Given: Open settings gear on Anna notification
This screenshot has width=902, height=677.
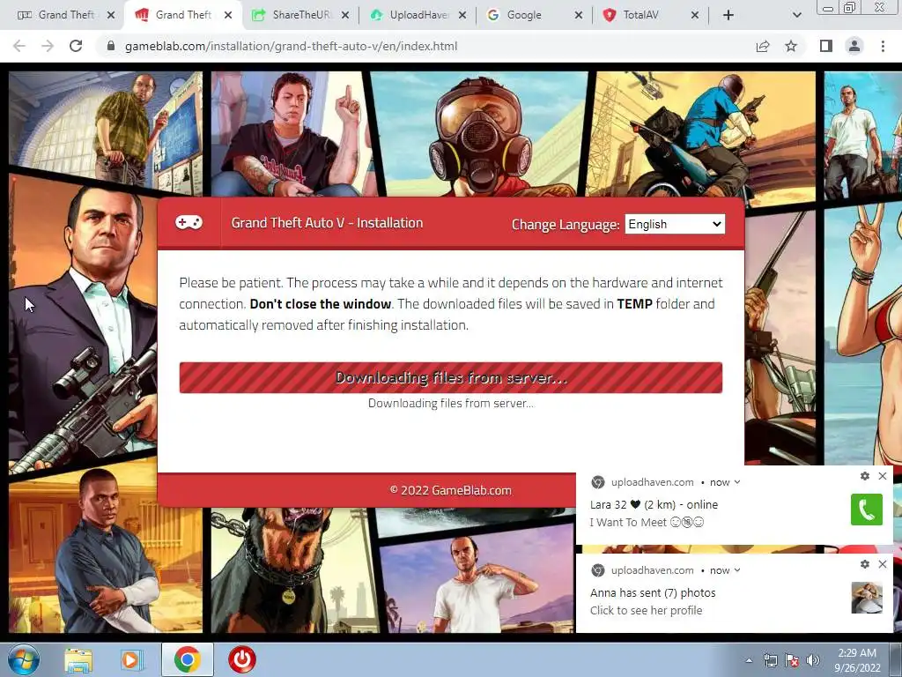Looking at the screenshot, I should pyautogui.click(x=865, y=564).
